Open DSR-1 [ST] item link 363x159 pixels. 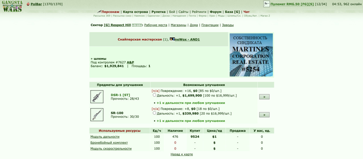pyautogui.click(x=120, y=95)
